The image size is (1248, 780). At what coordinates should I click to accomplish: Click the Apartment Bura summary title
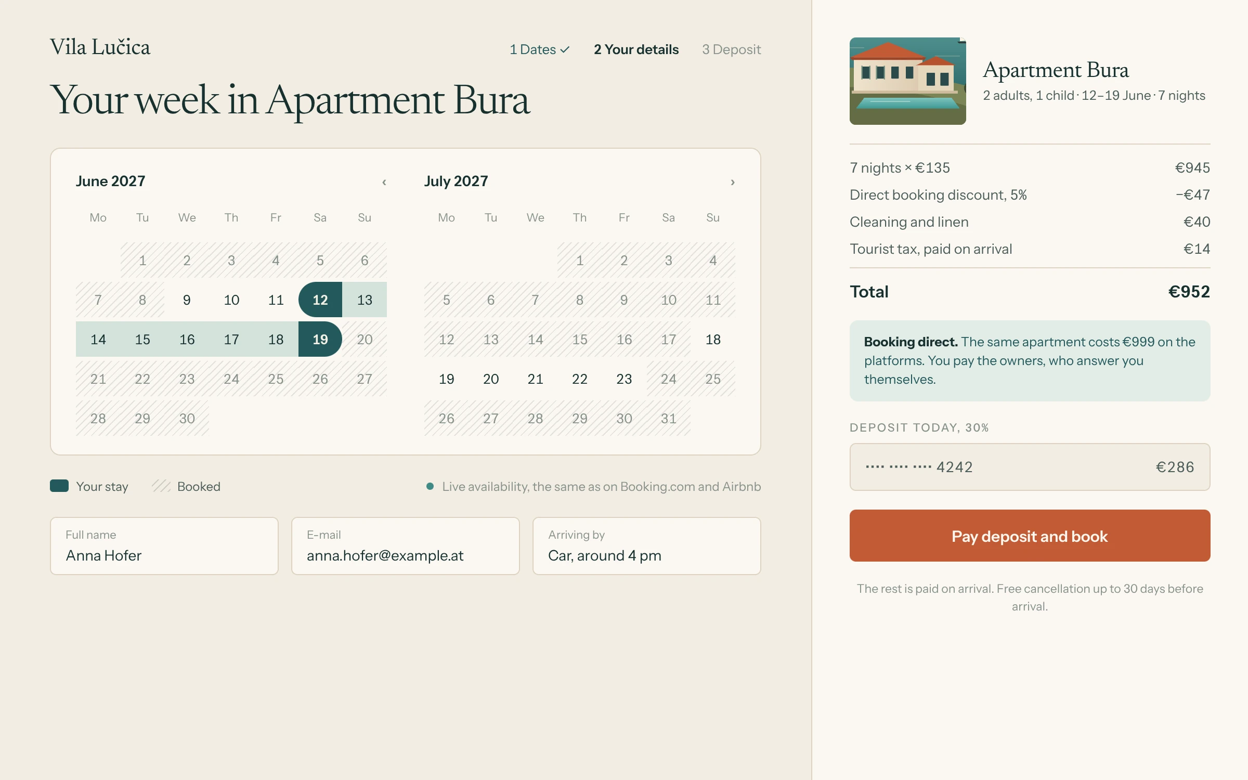coord(1056,70)
